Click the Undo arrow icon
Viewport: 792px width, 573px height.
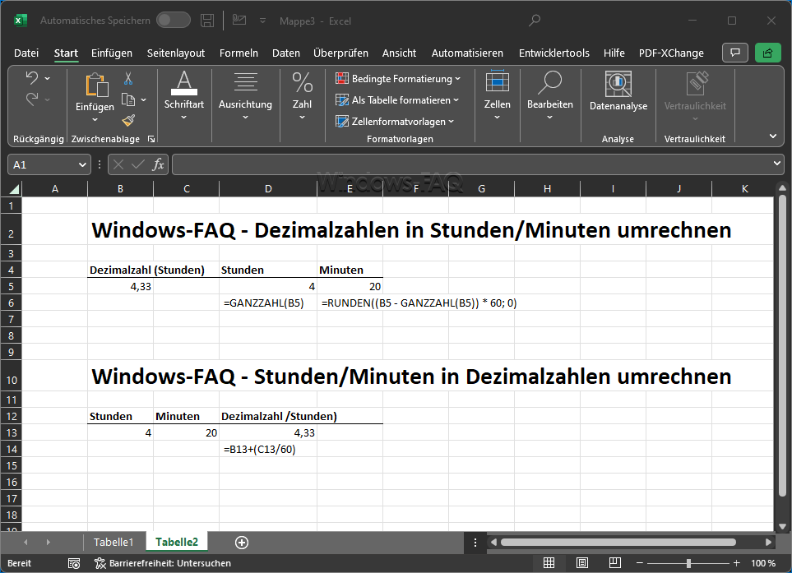point(32,78)
